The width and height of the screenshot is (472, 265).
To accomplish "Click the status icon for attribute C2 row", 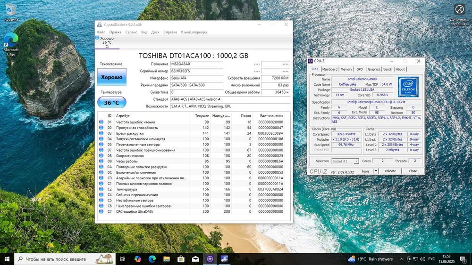I will pyautogui.click(x=101, y=189).
